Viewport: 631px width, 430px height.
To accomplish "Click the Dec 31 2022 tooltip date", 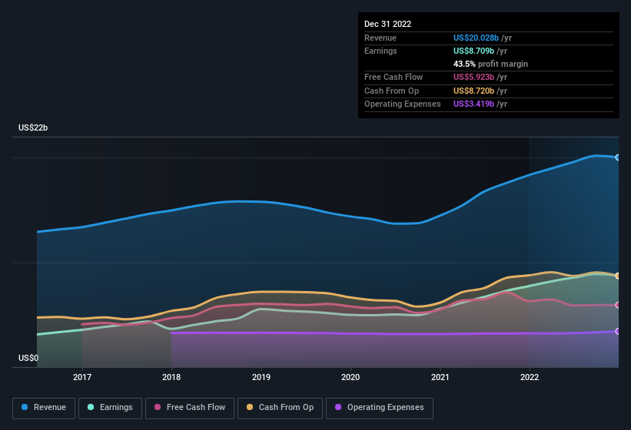I will 387,24.
